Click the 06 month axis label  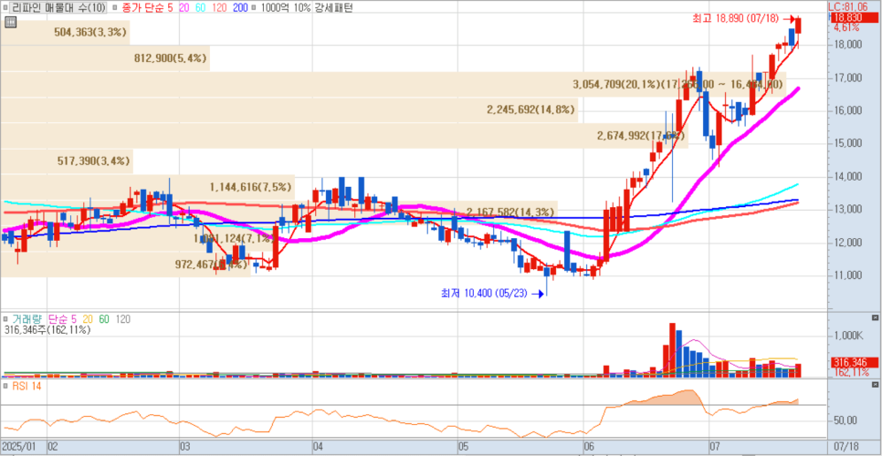click(x=590, y=447)
